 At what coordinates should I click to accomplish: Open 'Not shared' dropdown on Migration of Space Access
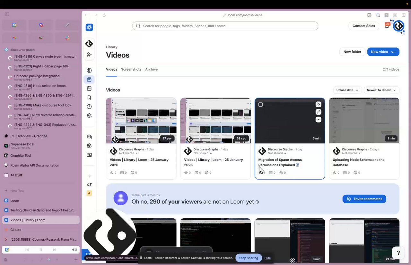click(277, 153)
